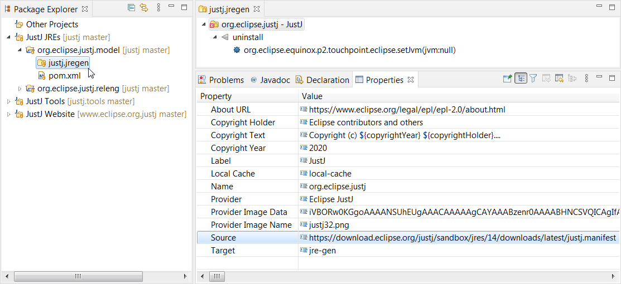Close the Properties tab with its X
This screenshot has height=284, width=621.
411,80
